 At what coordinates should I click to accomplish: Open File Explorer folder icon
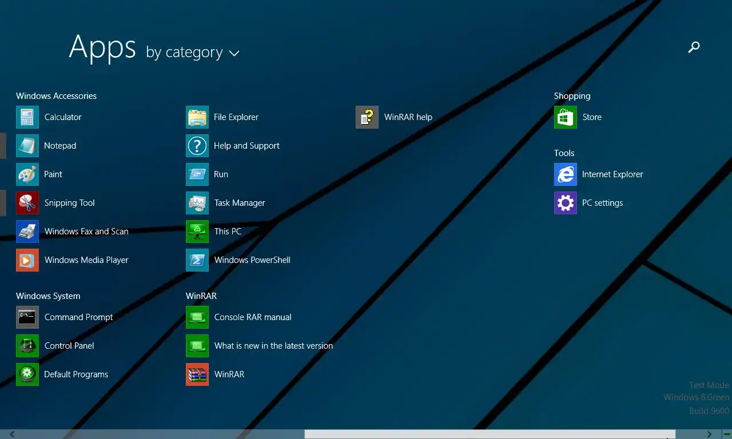197,117
